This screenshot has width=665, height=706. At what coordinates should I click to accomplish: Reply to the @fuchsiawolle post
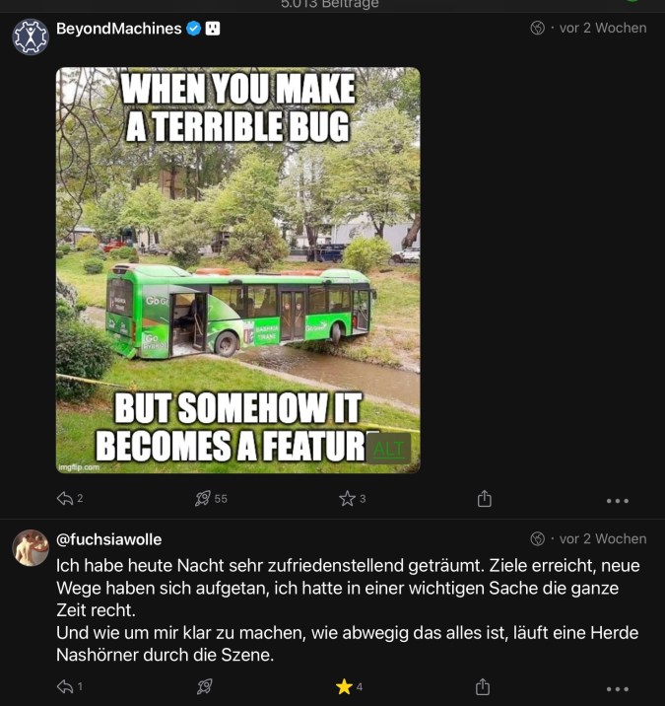pyautogui.click(x=66, y=686)
